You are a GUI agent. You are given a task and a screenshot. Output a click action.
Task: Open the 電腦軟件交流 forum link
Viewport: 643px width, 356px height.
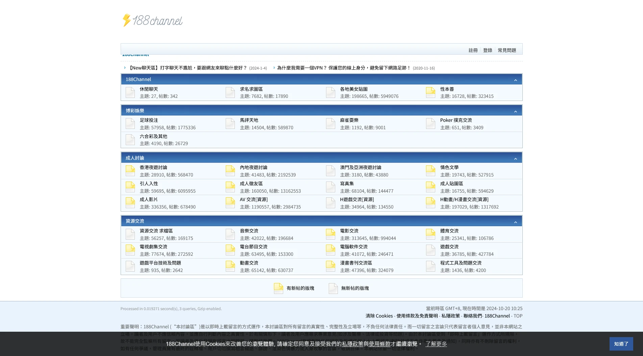[353, 247]
